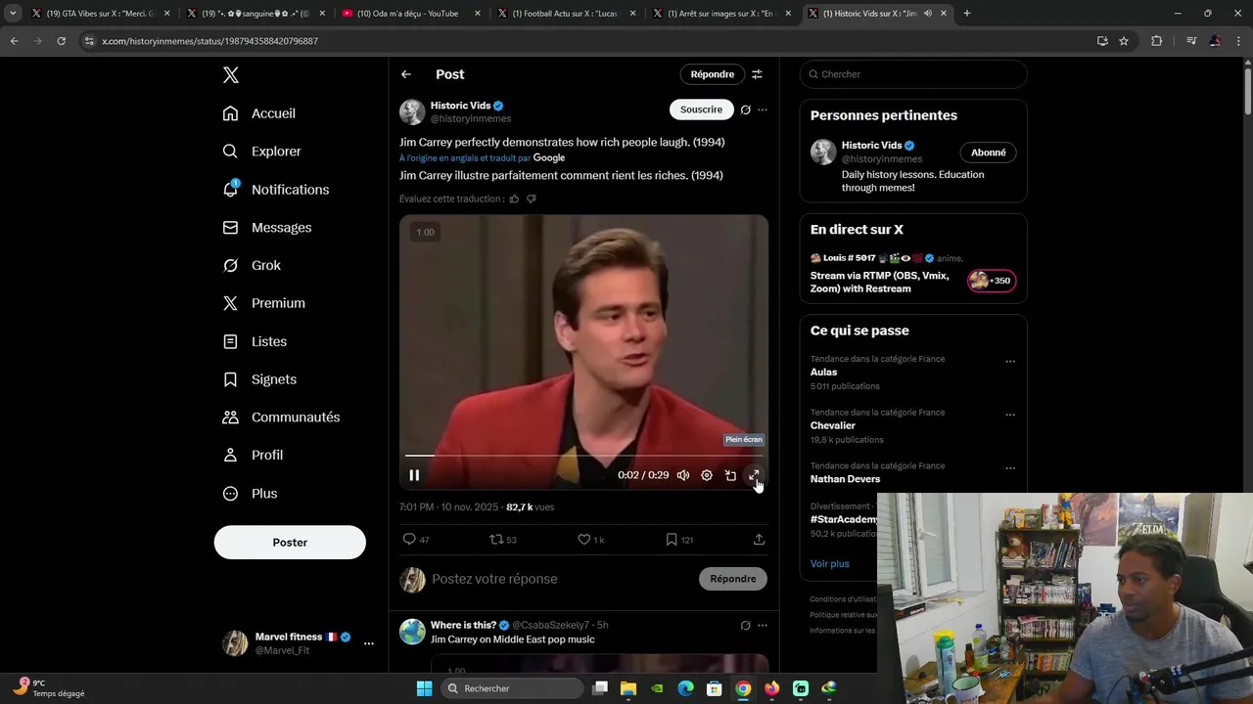The width and height of the screenshot is (1253, 704).
Task: Rate translation thumbs down
Action: (x=532, y=198)
